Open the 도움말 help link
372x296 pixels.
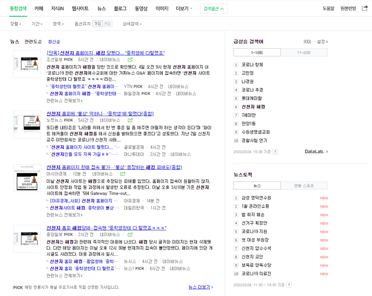[328, 9]
